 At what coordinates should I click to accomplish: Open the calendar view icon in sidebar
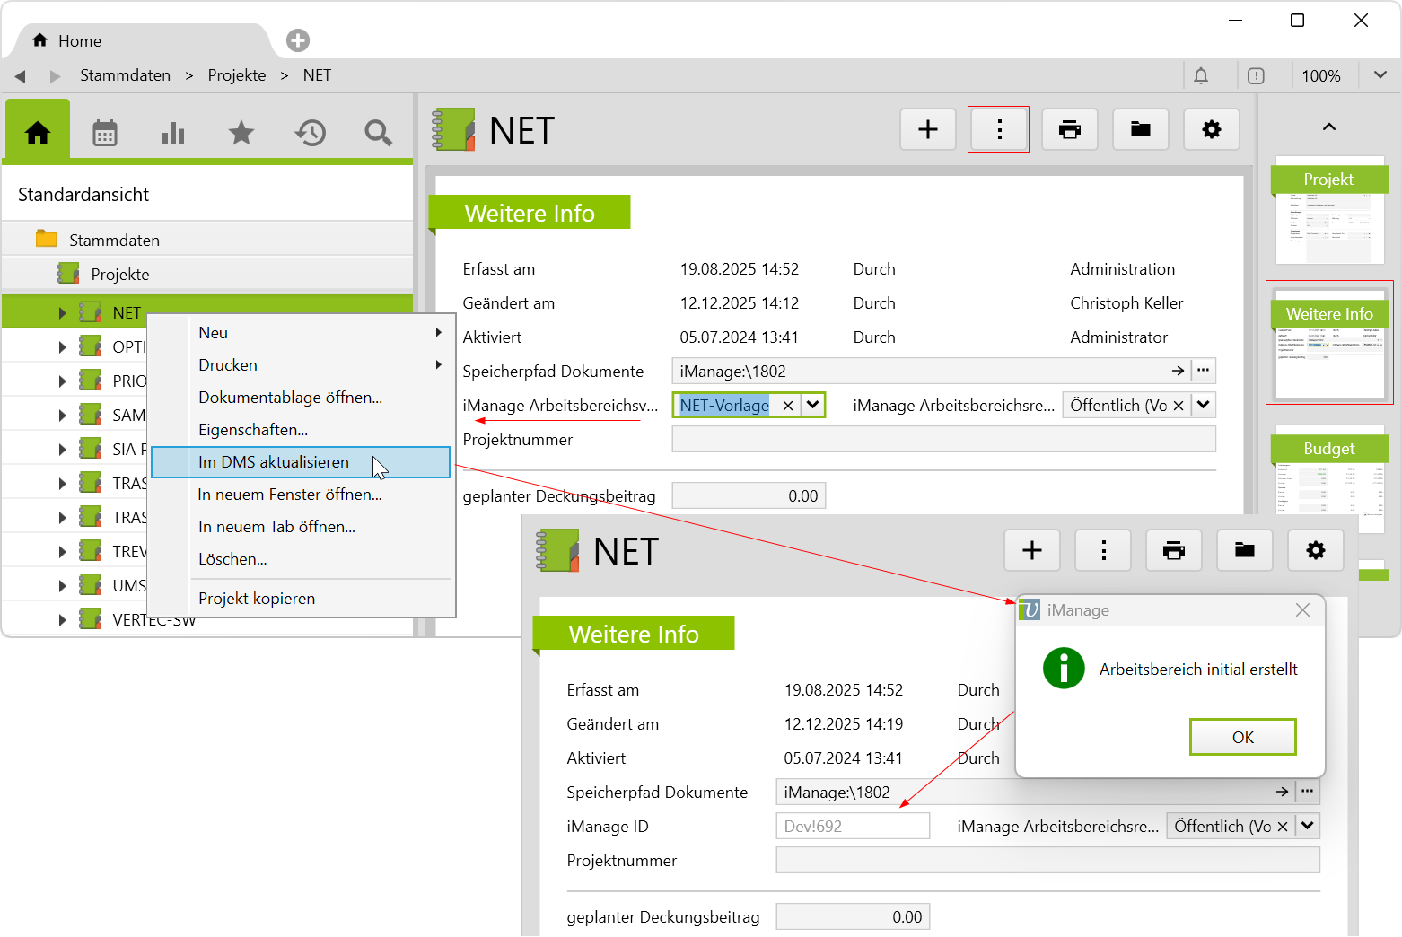click(x=105, y=133)
